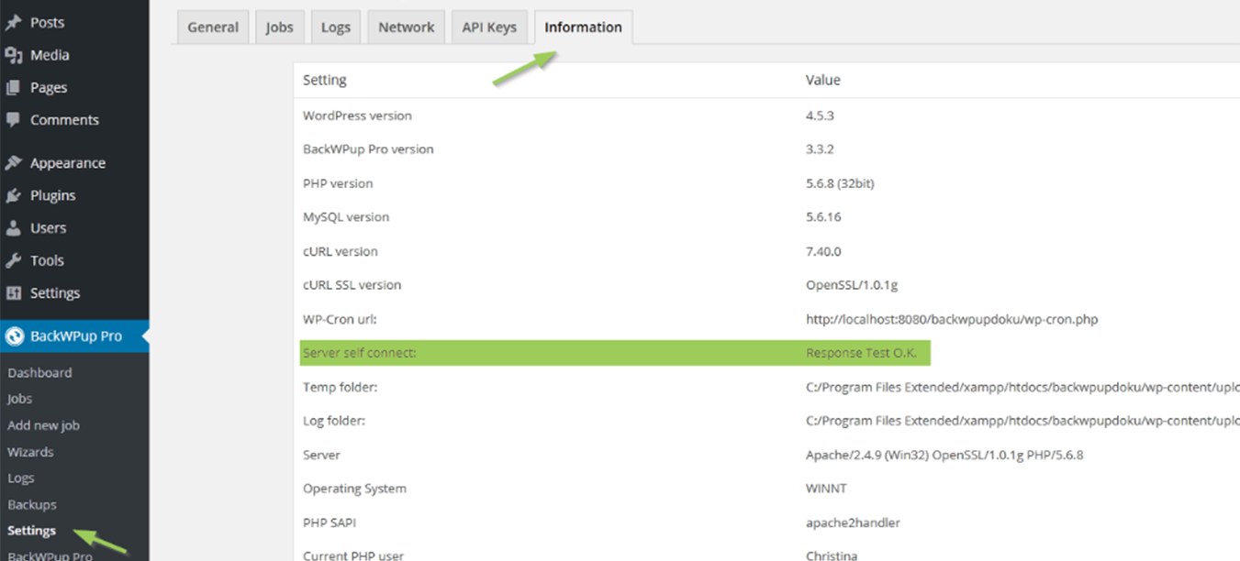The width and height of the screenshot is (1240, 561).
Task: Click Operating System value WINNT
Action: pos(826,489)
